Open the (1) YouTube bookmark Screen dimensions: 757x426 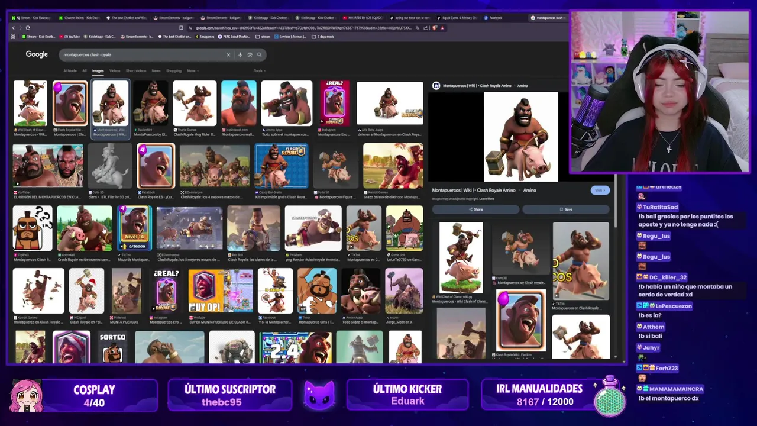[x=69, y=37]
